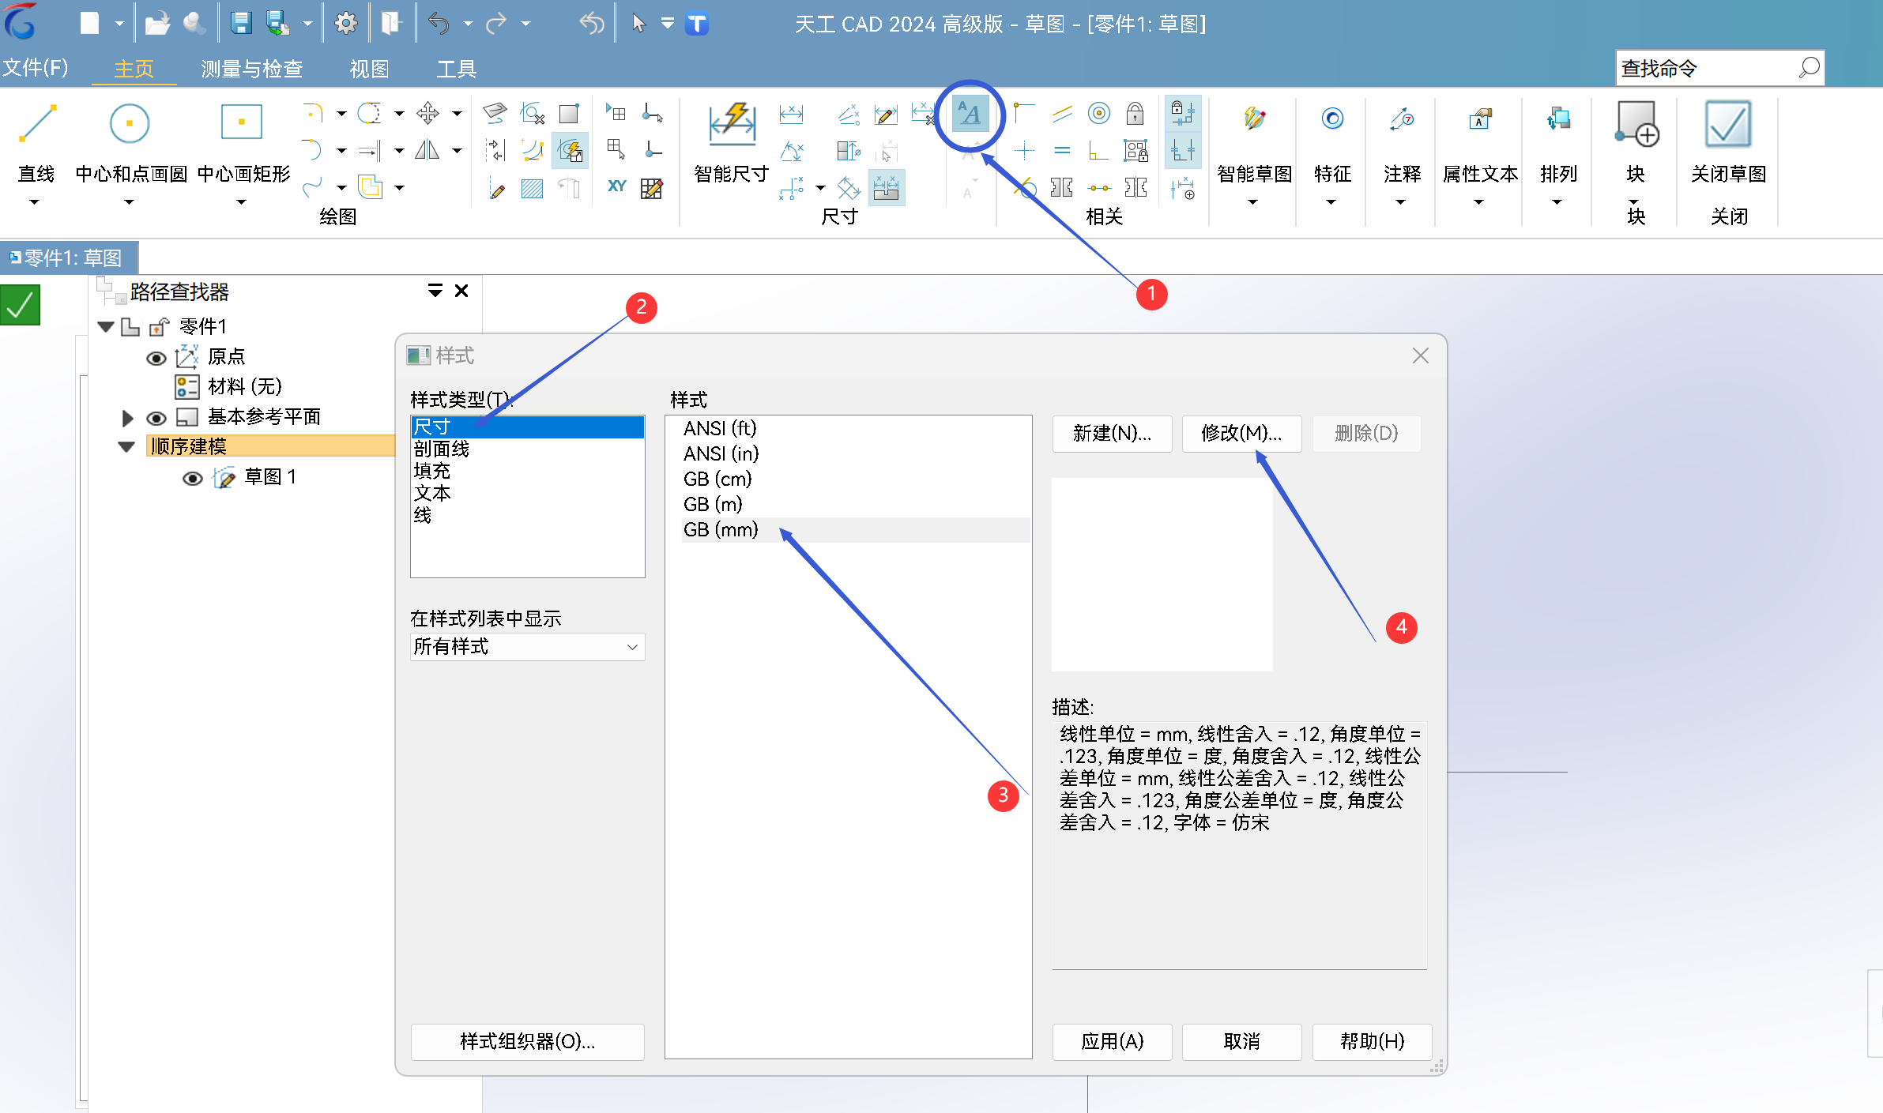
Task: Click the 修改(M)... button
Action: point(1241,434)
